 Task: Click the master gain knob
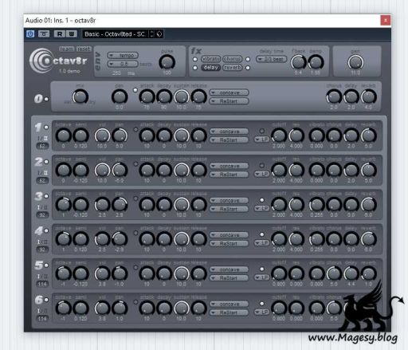point(355,62)
